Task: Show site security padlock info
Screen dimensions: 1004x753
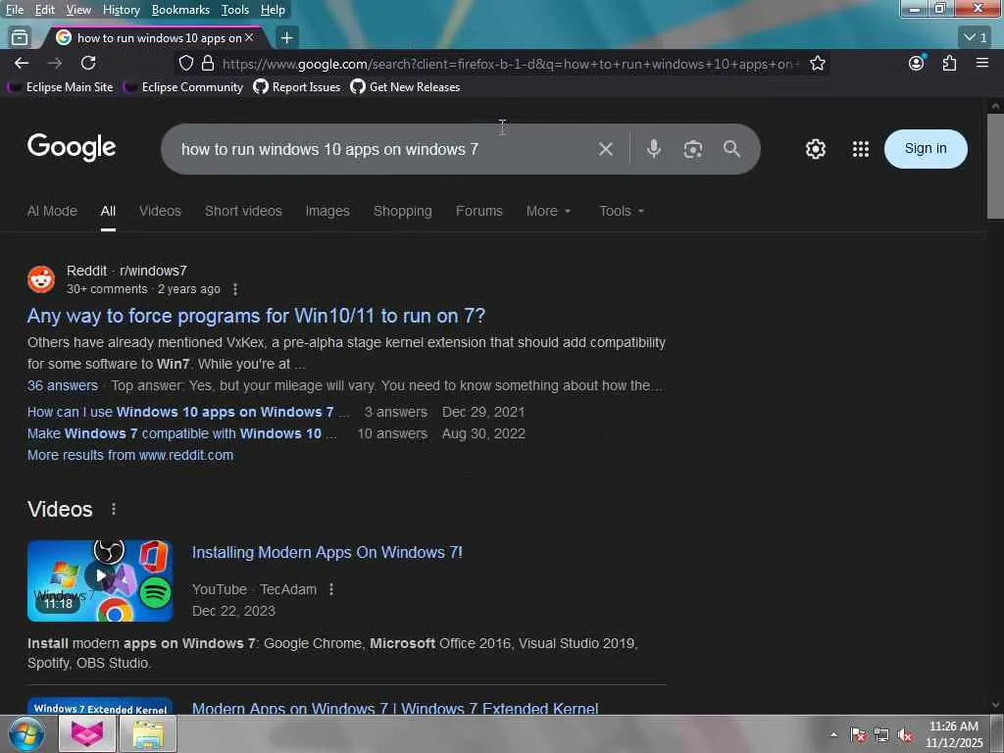Action: click(208, 63)
